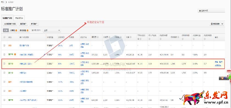Click the 2000元 daily limit link
The image size is (231, 108).
click(72, 73)
